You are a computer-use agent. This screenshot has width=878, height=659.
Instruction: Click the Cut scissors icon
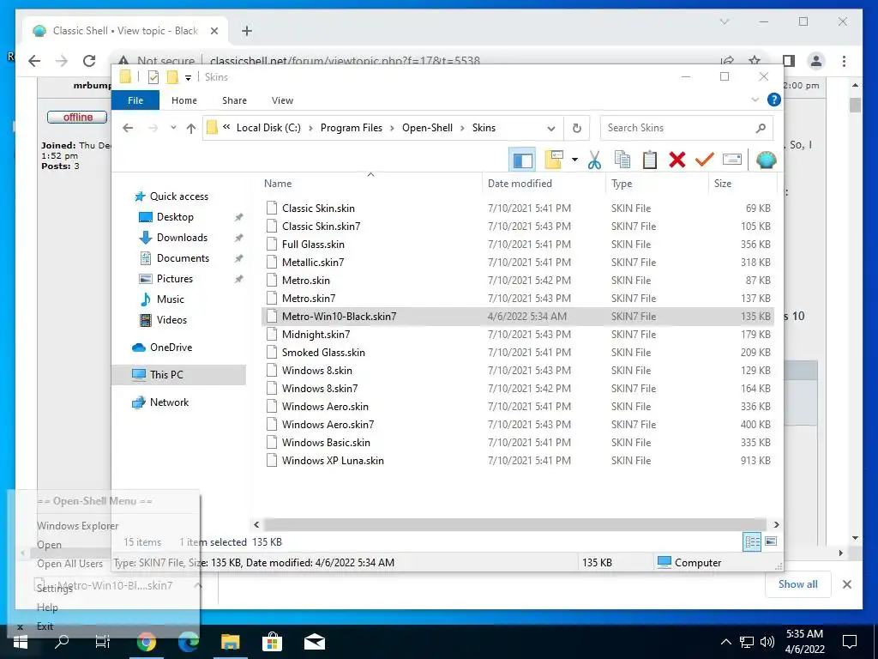(594, 160)
